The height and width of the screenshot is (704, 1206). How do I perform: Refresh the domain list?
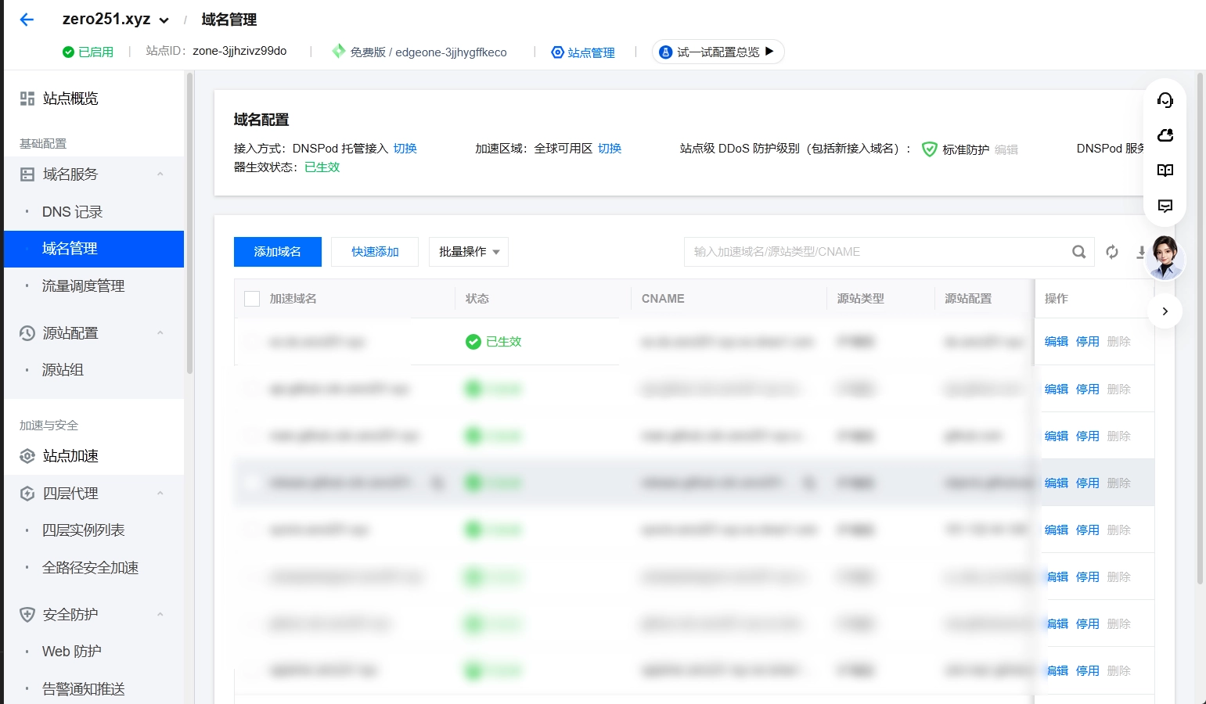coord(1112,252)
